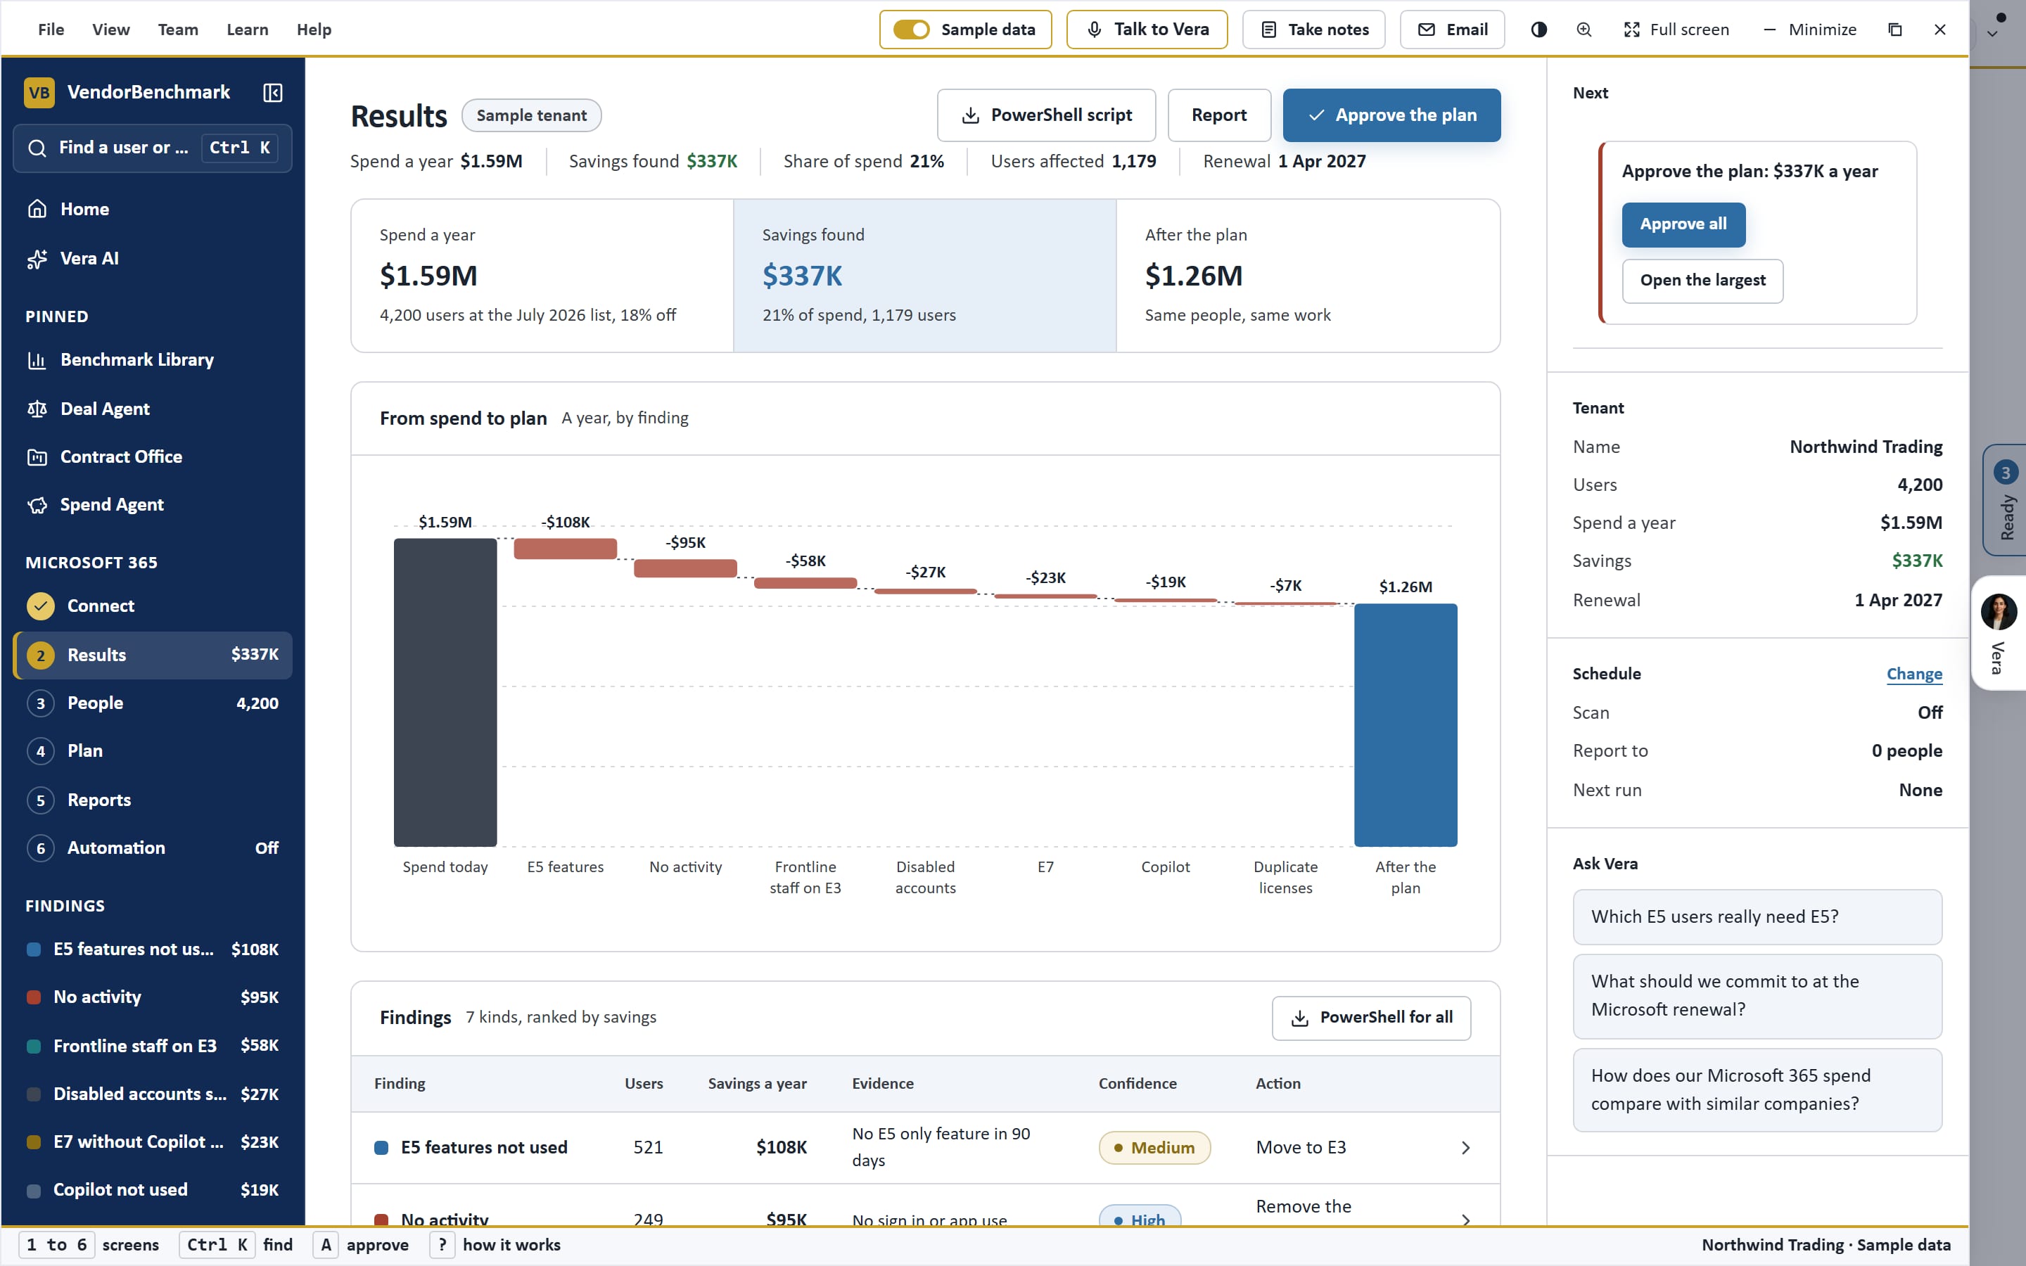Click the Find a user search field
This screenshot has height=1266, width=2026.
point(153,148)
